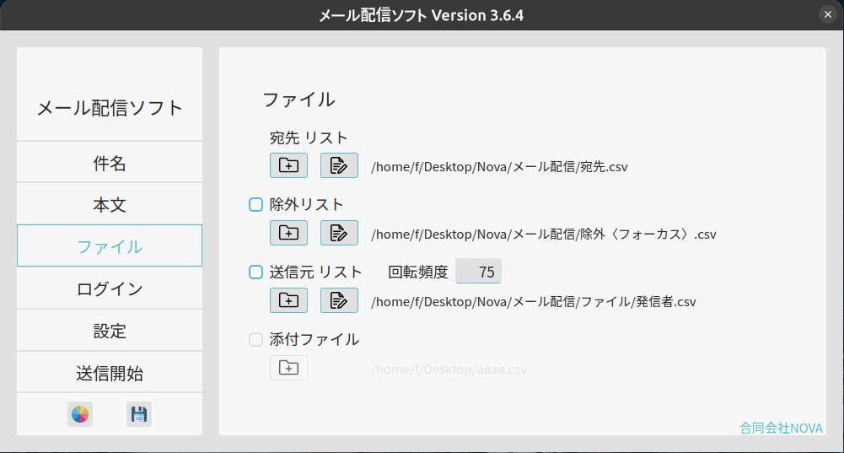The height and width of the screenshot is (453, 844).
Task: Go to 送信開始 section
Action: click(110, 372)
